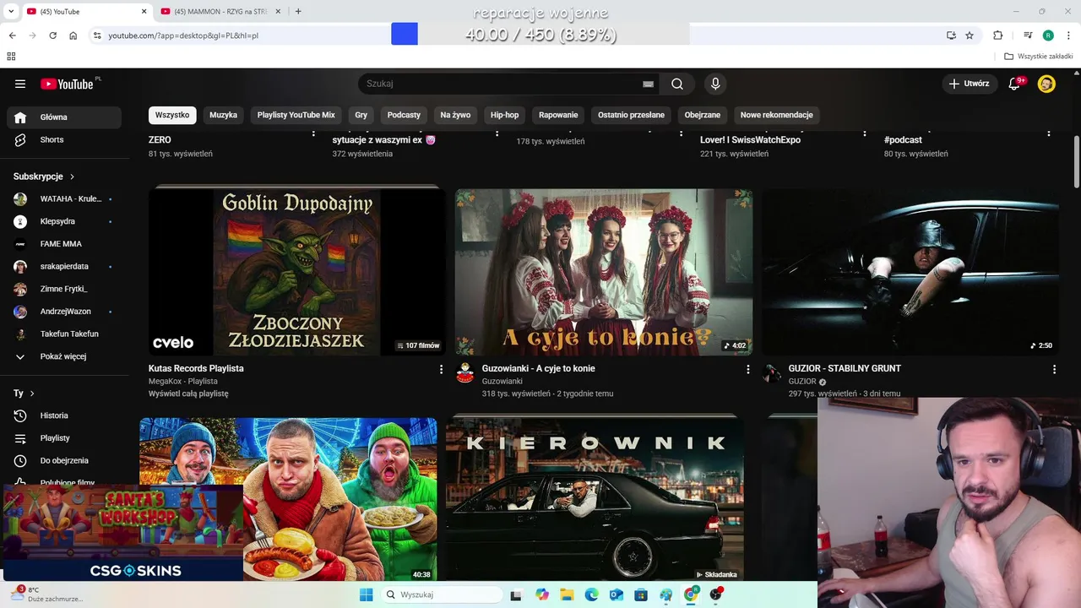Select 'Rapowanie' filter chip
This screenshot has width=1081, height=608.
tap(558, 115)
